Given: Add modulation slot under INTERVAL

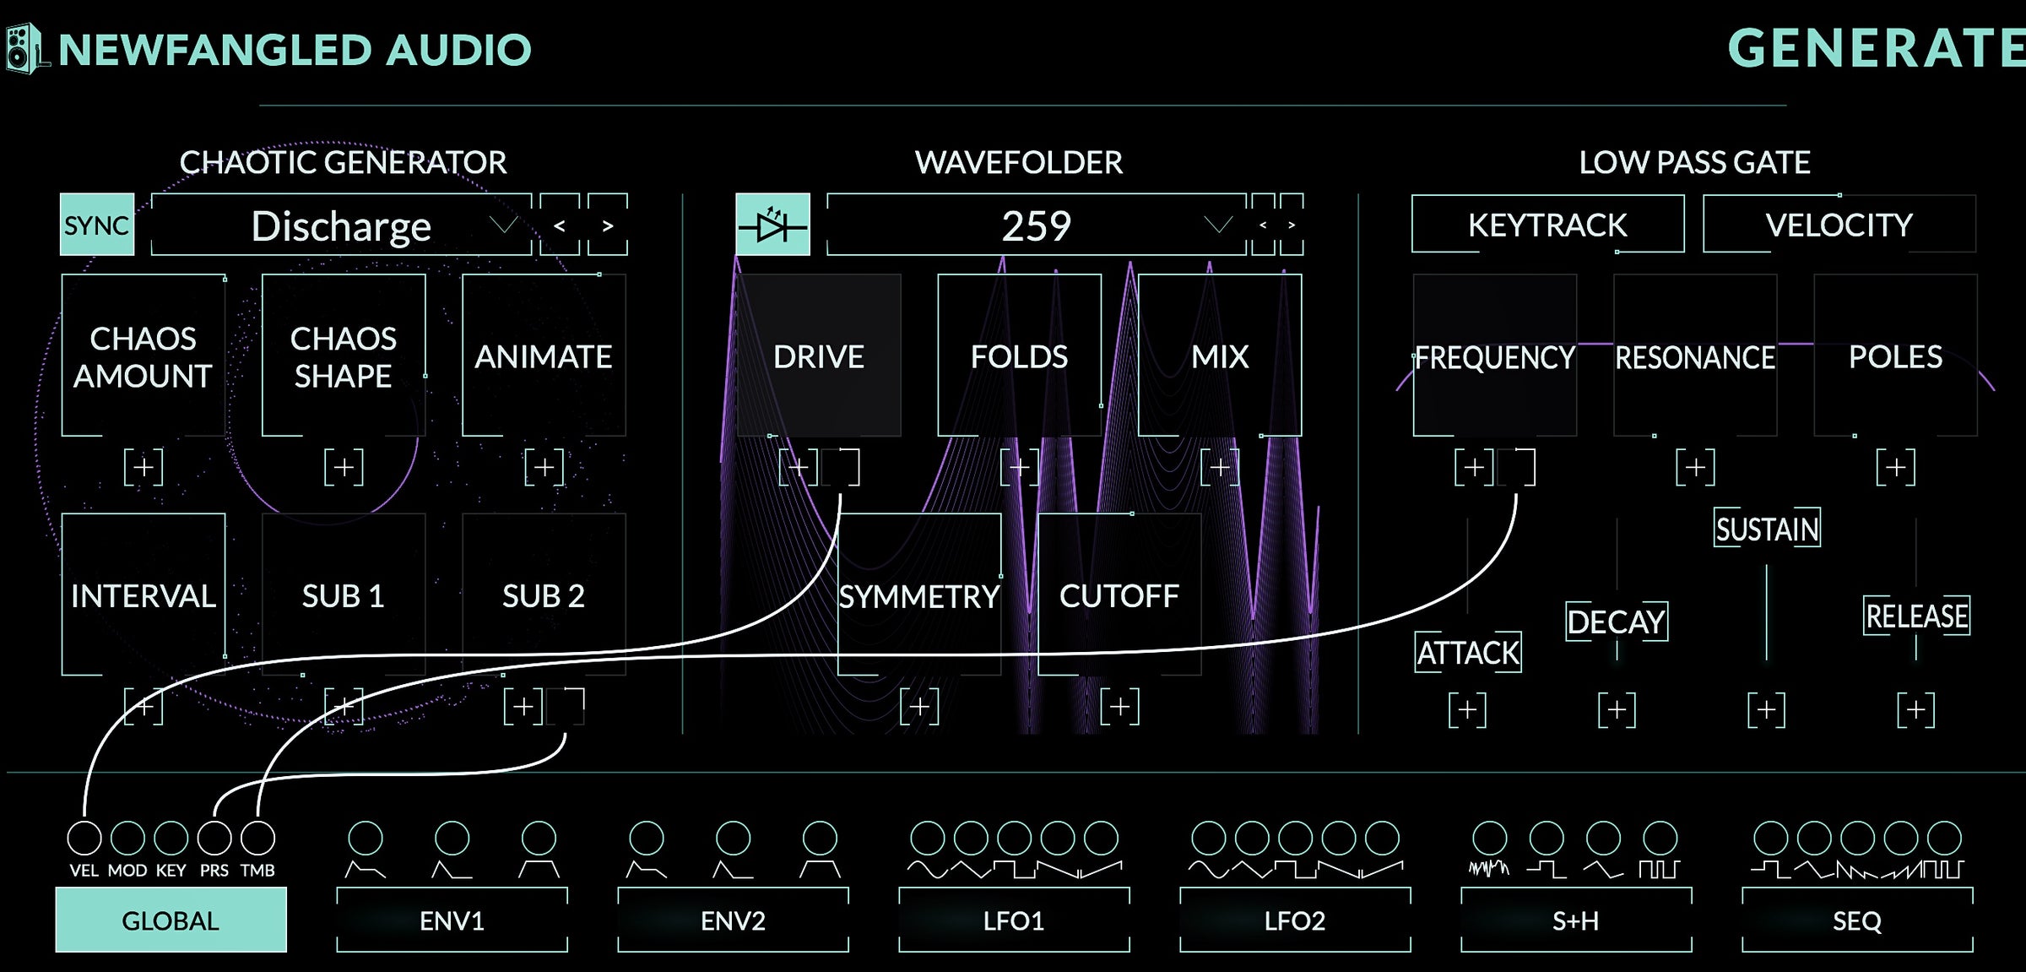Looking at the screenshot, I should [x=144, y=707].
